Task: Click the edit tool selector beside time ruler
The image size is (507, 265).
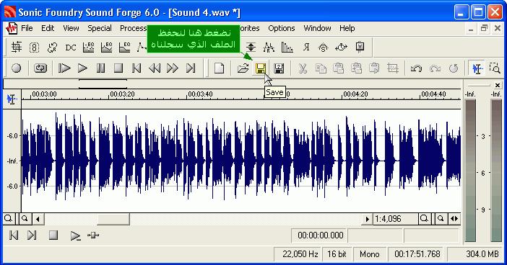Action: pos(12,99)
